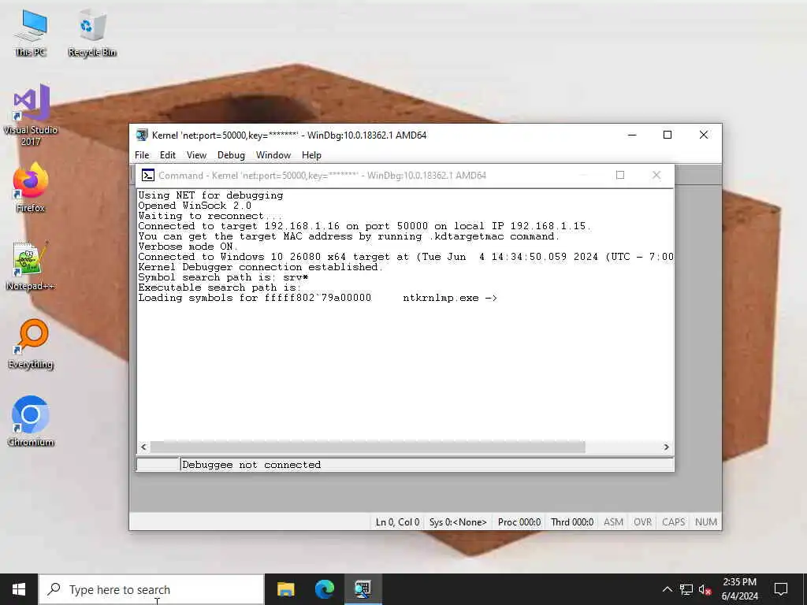Open the muted volume tray icon
Image resolution: width=807 pixels, height=605 pixels.
click(x=705, y=589)
